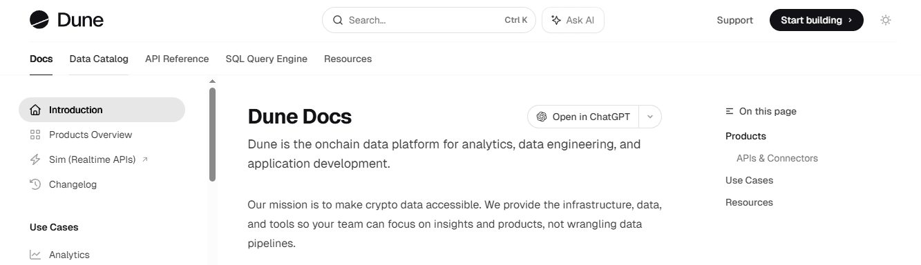
Task: Click the sidebar scrollbar up arrow
Action: (x=212, y=81)
